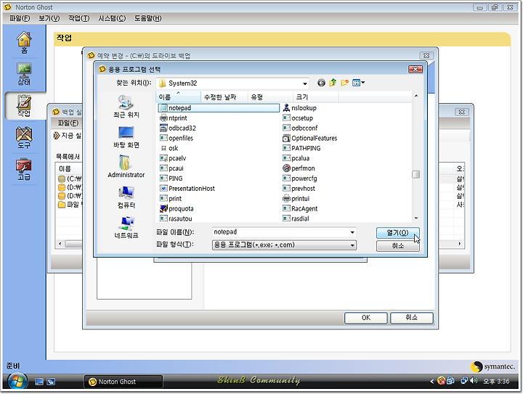This screenshot has width=523, height=394.
Task: Open the 고급 (Advanced) sidebar icon
Action: click(24, 170)
